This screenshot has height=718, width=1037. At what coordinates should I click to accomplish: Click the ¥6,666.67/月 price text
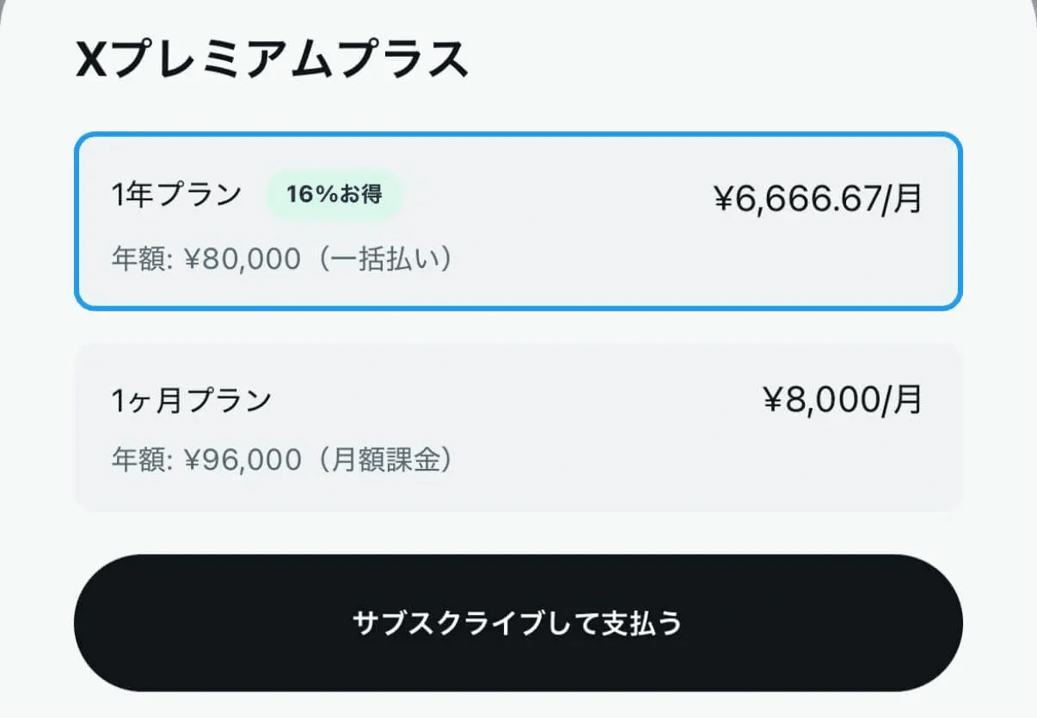pos(818,200)
